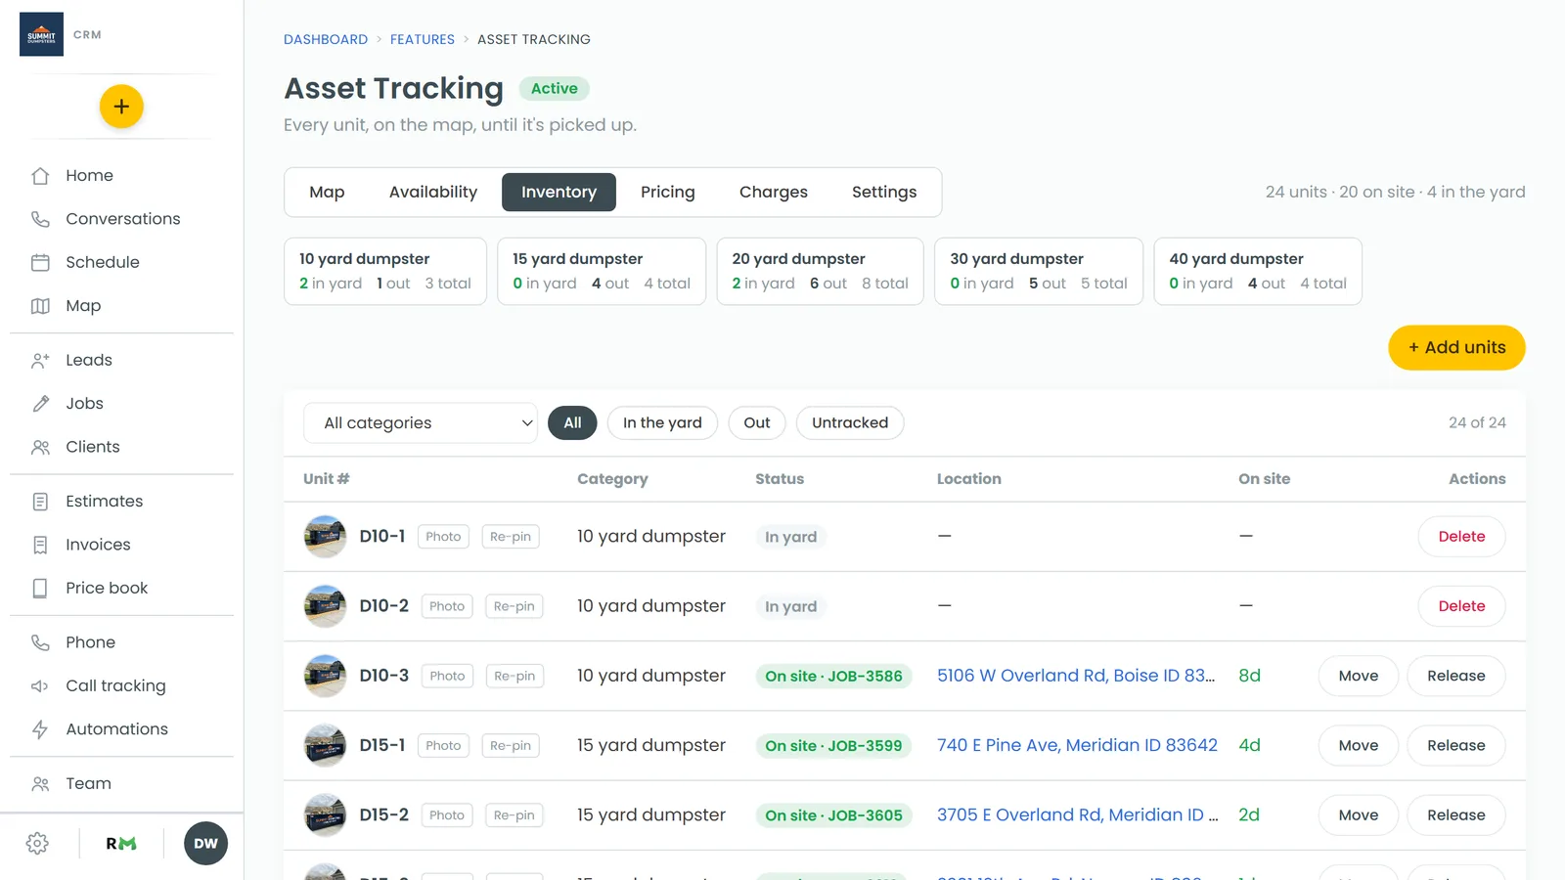Select the All filter pill
Image resolution: width=1565 pixels, height=880 pixels.
pyautogui.click(x=572, y=423)
